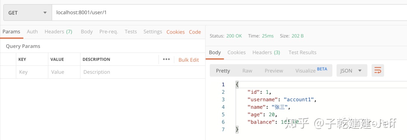Screen dimensions: 407x140
Task: Open the response Test Results tab
Action: click(302, 52)
